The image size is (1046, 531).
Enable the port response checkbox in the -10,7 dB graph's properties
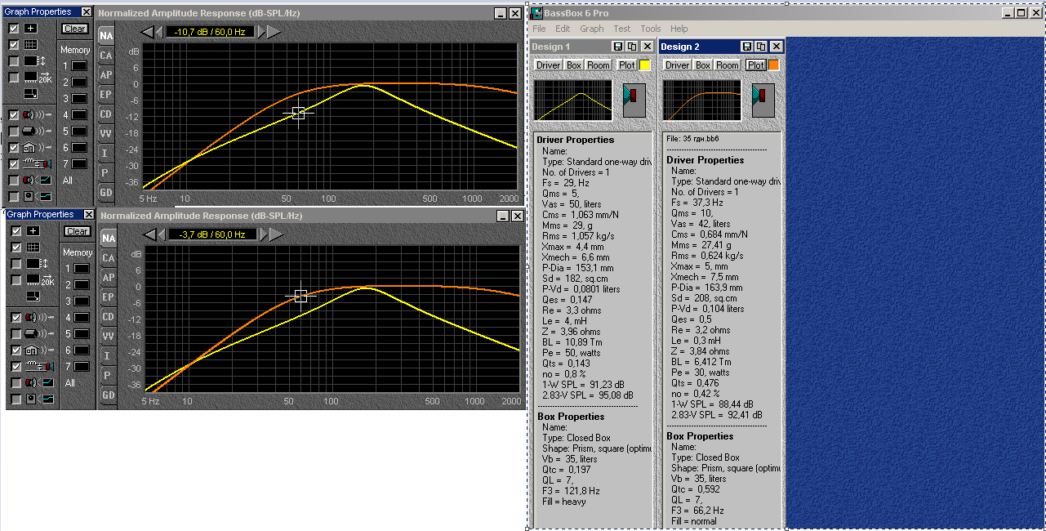(x=14, y=132)
